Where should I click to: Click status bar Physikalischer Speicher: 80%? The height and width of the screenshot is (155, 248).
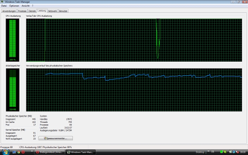(57, 147)
